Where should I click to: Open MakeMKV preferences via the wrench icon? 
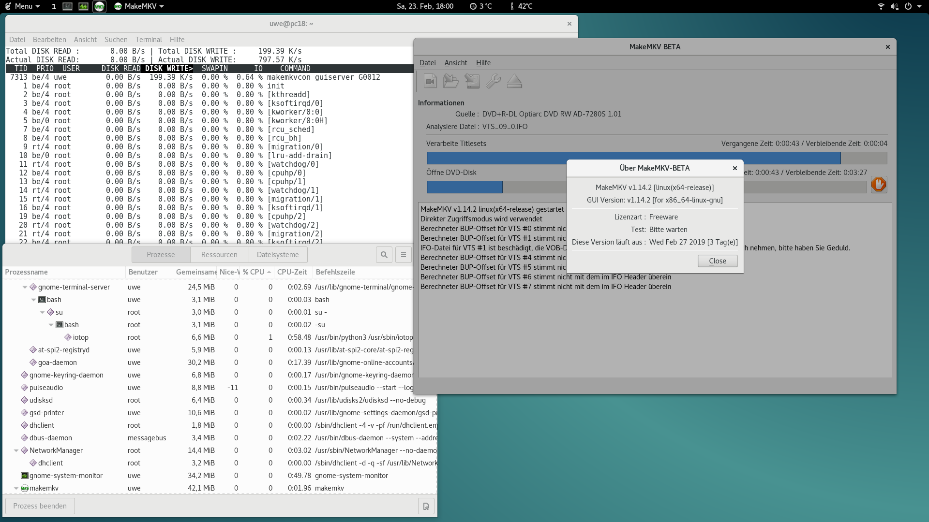(x=493, y=81)
